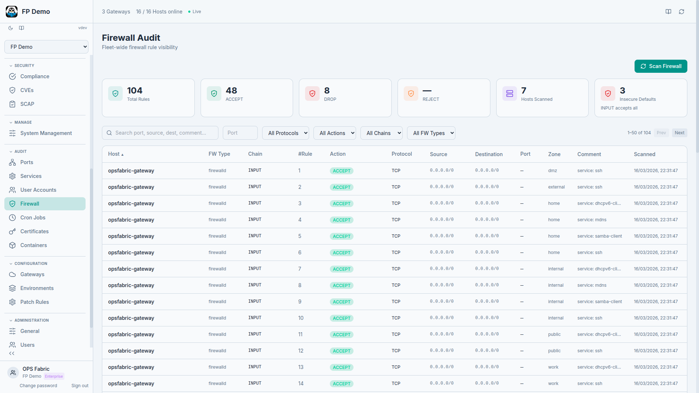
Task: Click the Scan Firewall button
Action: (661, 66)
